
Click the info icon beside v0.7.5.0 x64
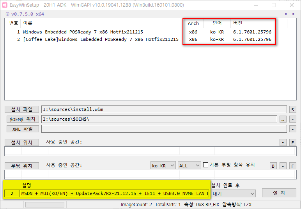tap(7, 14)
